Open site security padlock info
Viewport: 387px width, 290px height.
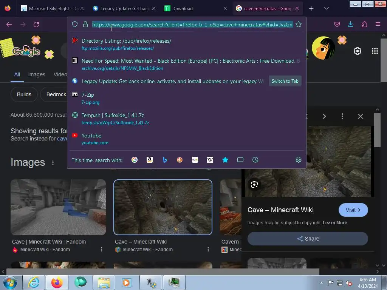[x=85, y=24]
